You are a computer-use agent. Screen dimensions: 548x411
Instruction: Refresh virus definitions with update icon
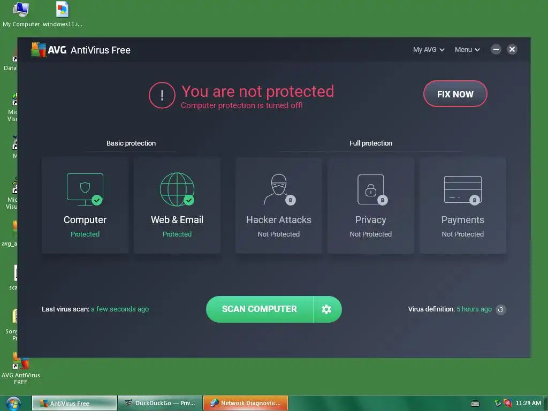(501, 309)
